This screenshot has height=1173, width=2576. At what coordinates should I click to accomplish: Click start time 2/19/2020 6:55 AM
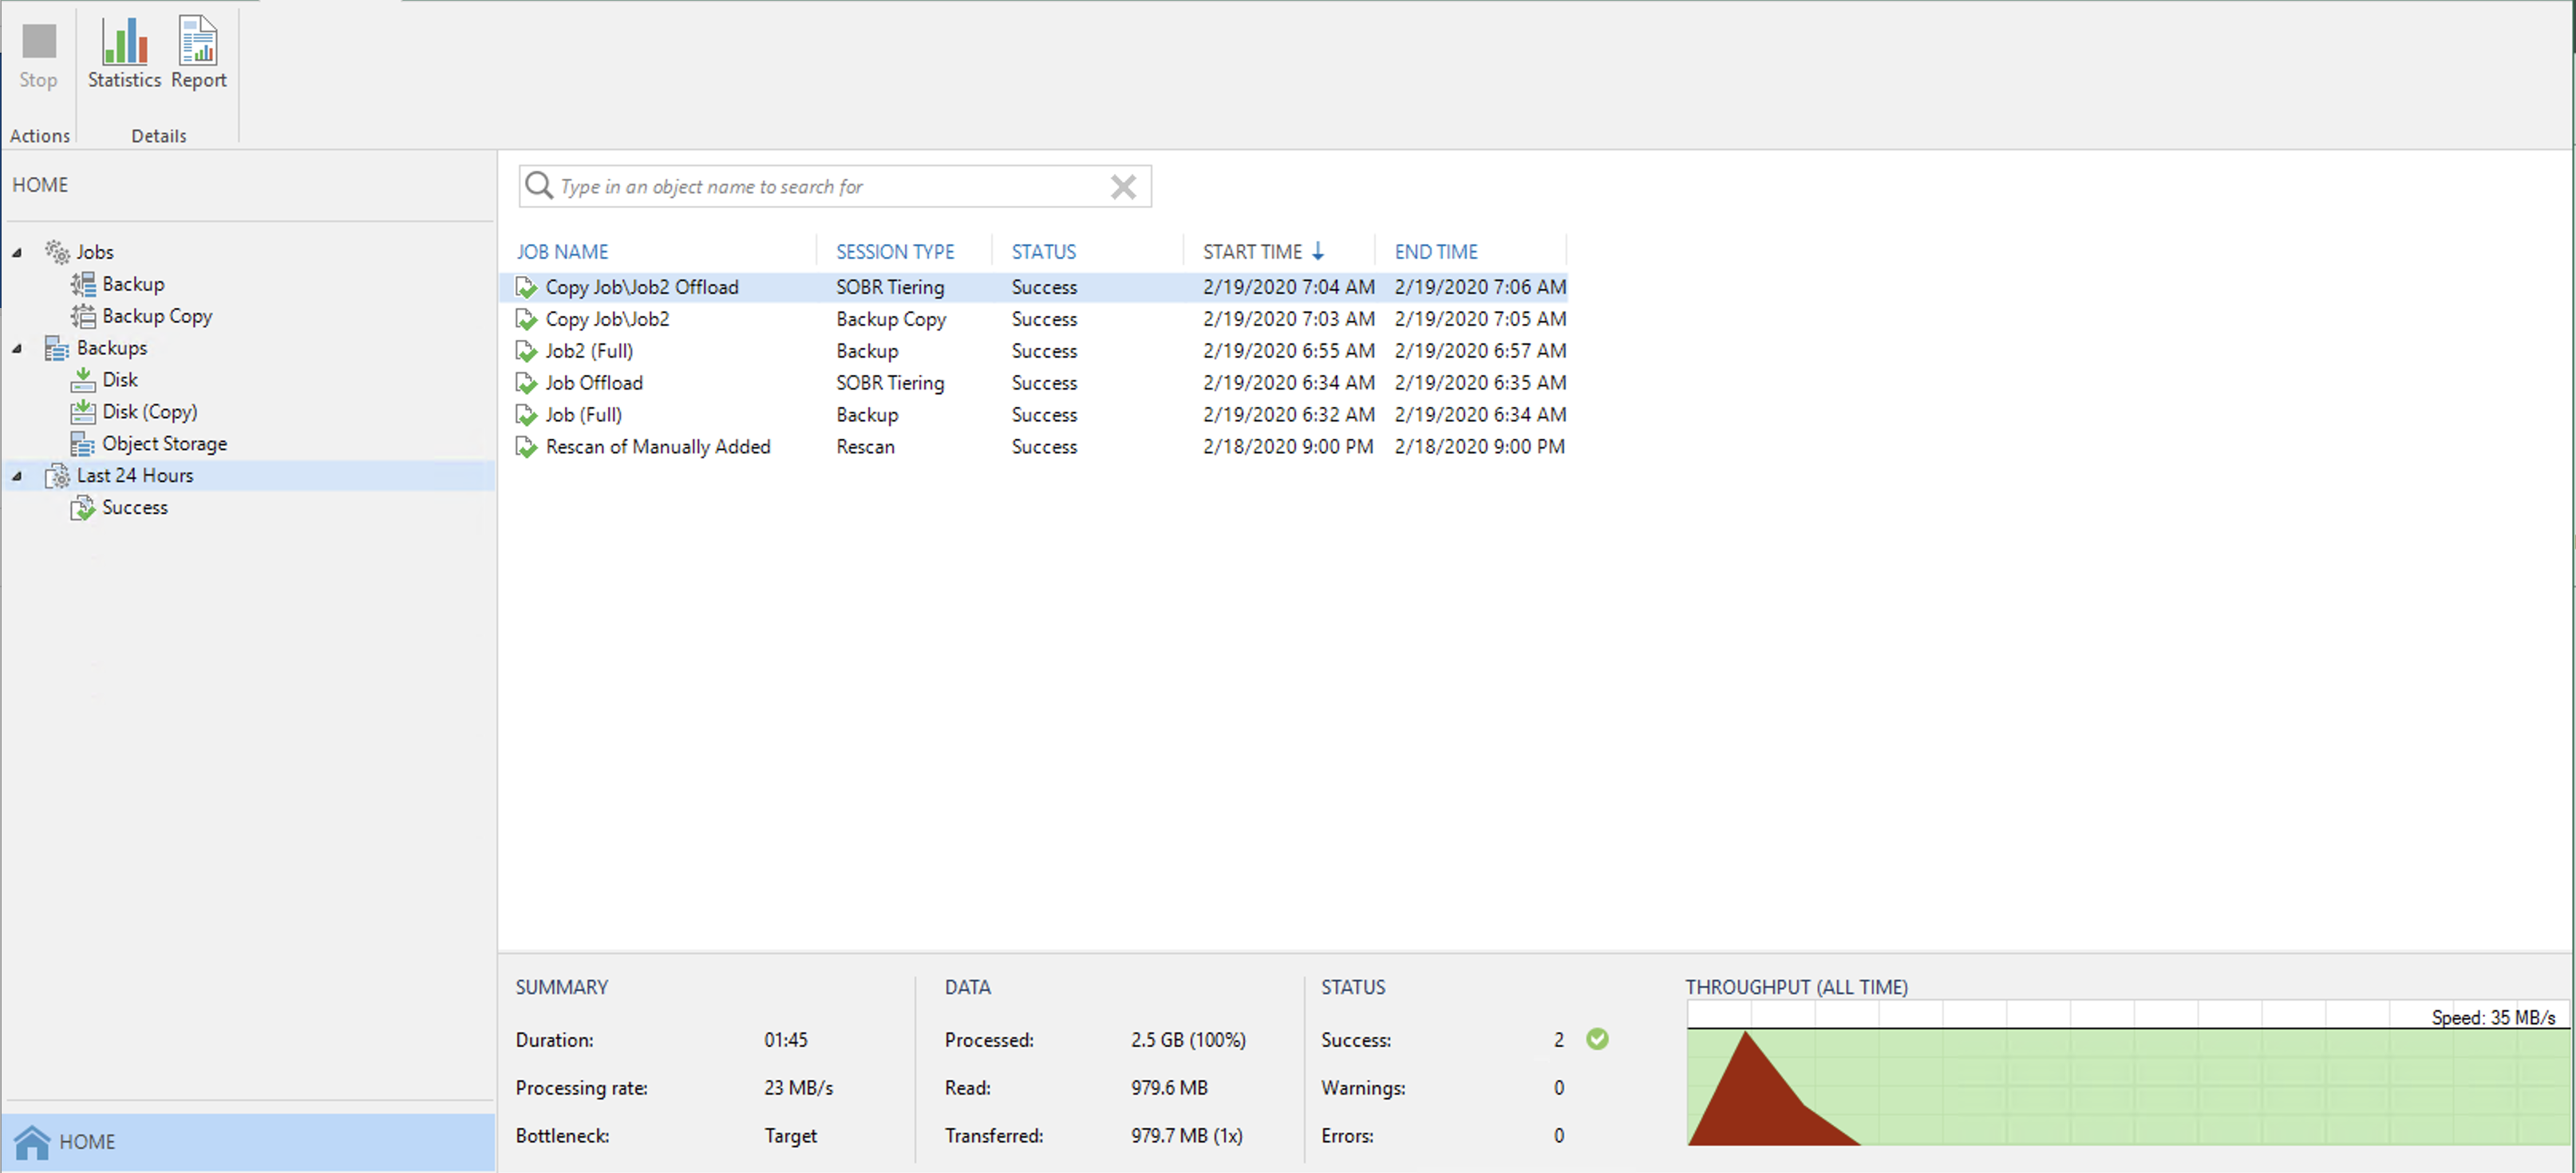pyautogui.click(x=1288, y=352)
